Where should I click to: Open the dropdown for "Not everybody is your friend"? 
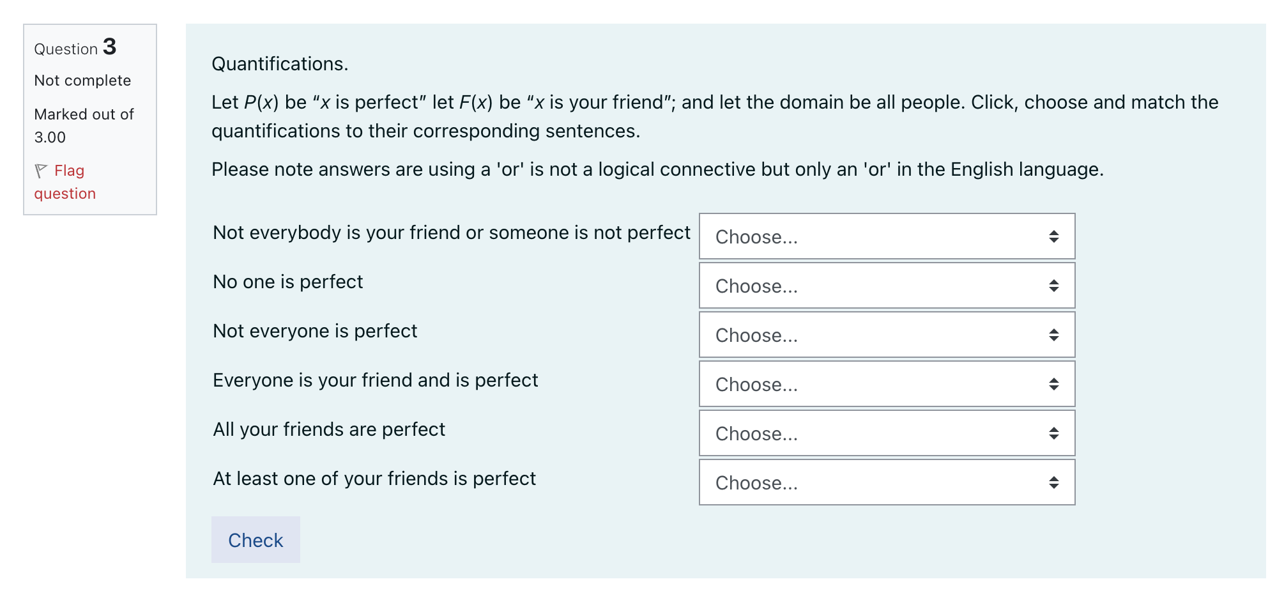pyautogui.click(x=886, y=236)
